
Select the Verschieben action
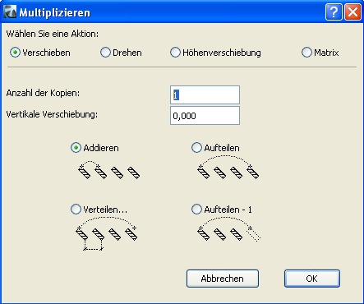click(40, 53)
